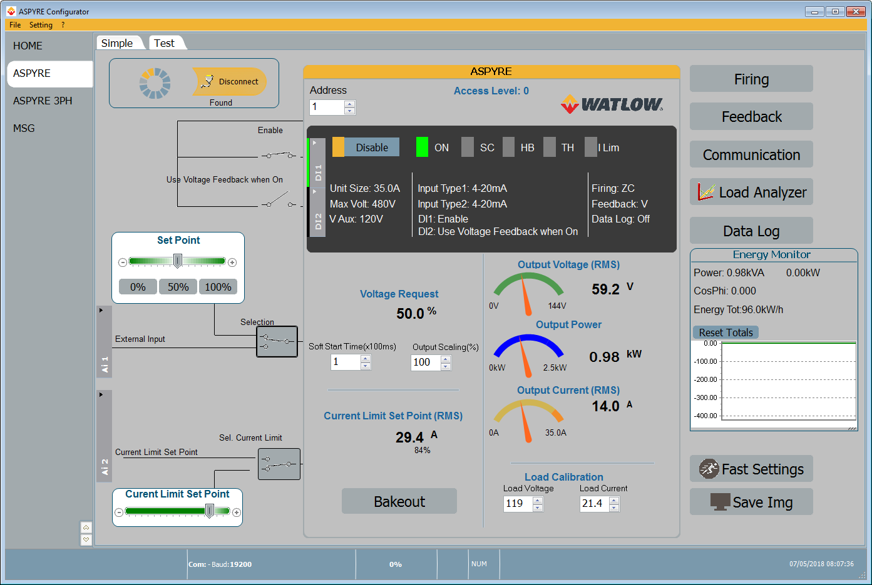Click the Set Point slider handle

[178, 261]
